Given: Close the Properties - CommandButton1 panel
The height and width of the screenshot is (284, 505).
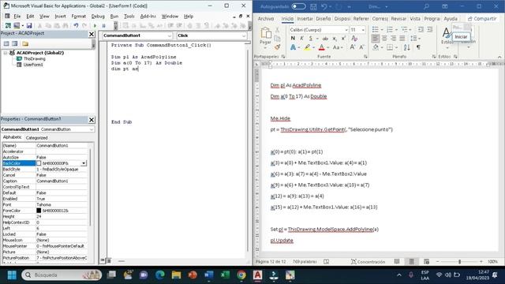Looking at the screenshot, I should [92, 120].
